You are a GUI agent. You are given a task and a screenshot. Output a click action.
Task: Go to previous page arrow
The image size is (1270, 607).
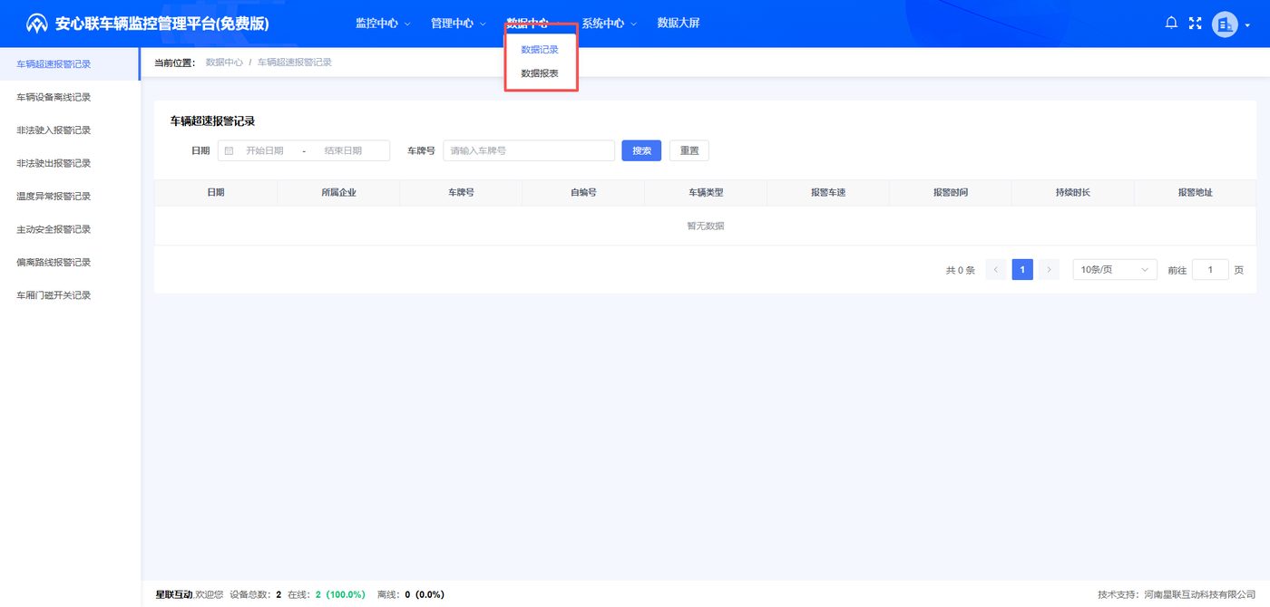(x=996, y=269)
